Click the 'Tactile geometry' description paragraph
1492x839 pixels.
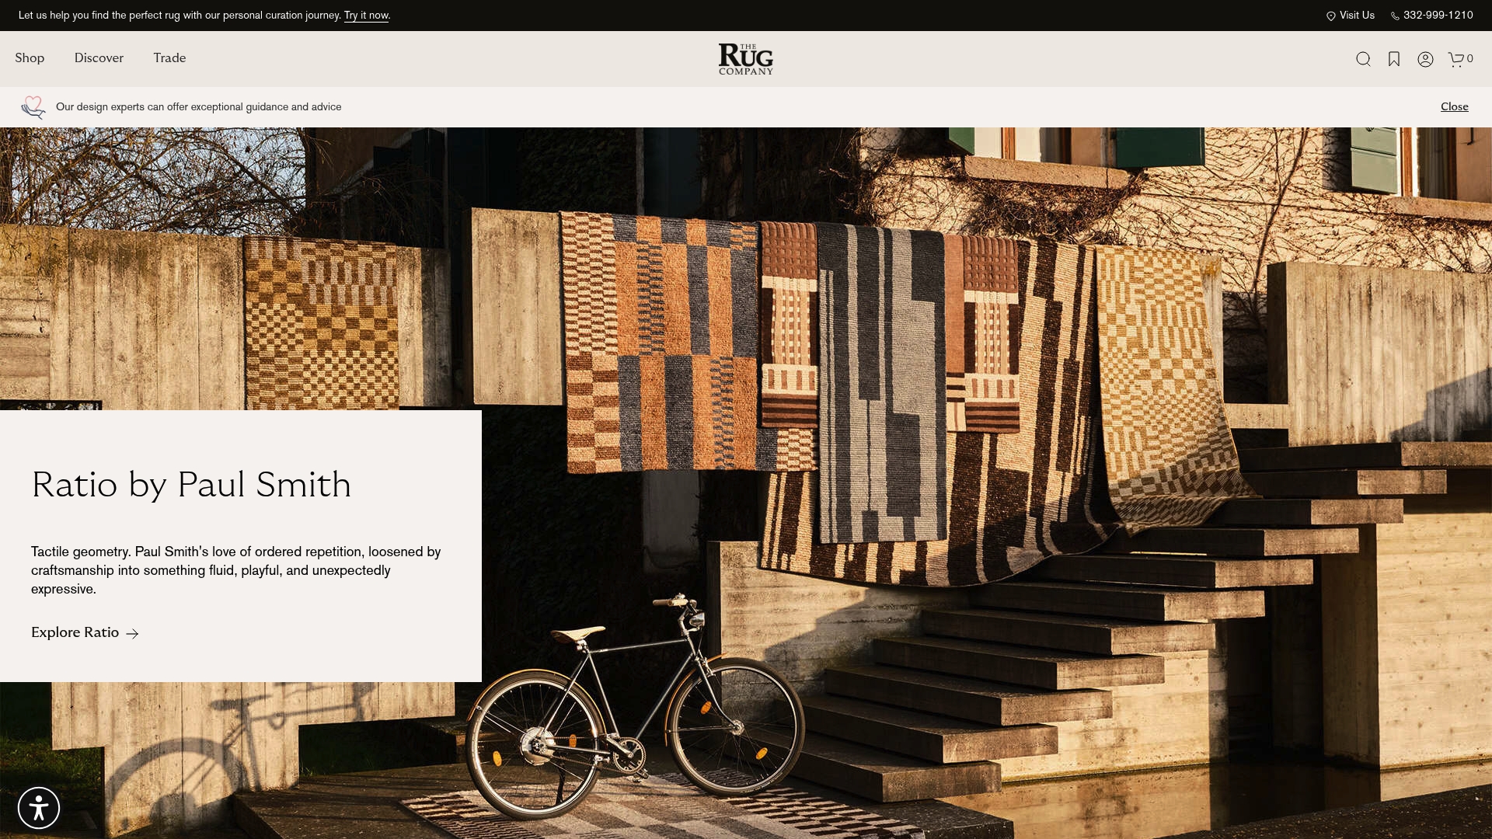[x=236, y=570]
